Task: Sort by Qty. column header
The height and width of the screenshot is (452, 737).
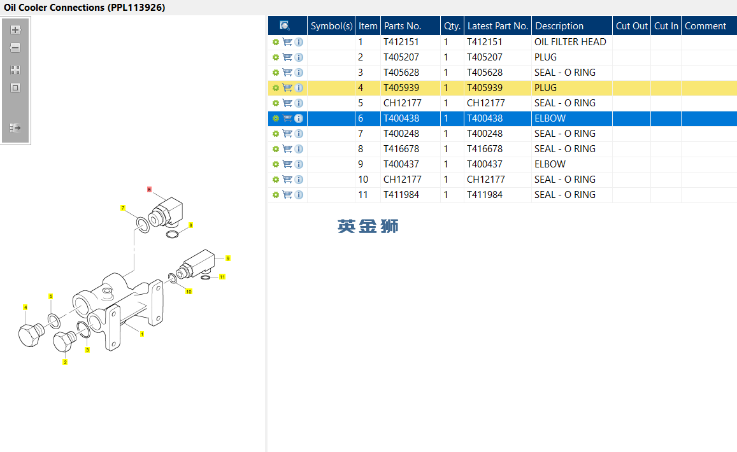Action: 452,26
